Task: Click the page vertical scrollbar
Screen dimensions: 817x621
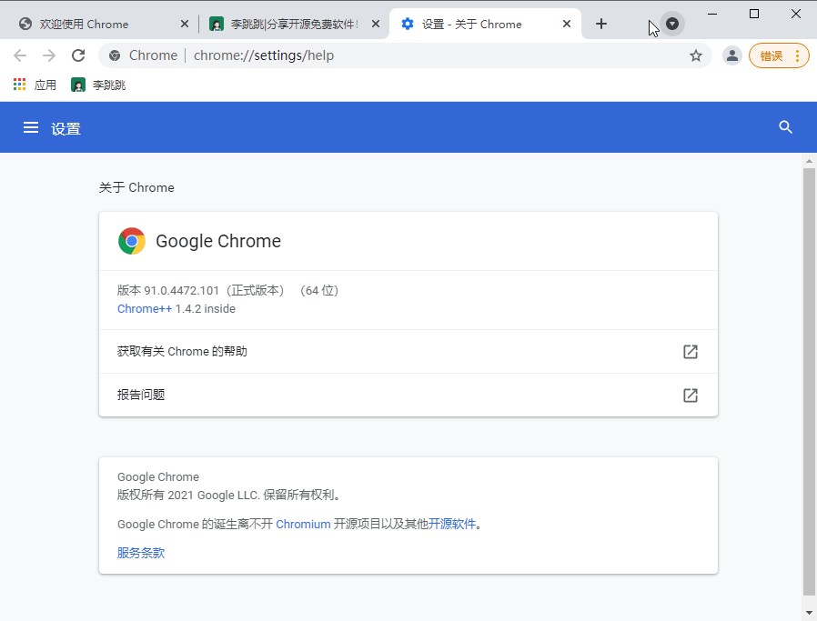Action: 809,382
